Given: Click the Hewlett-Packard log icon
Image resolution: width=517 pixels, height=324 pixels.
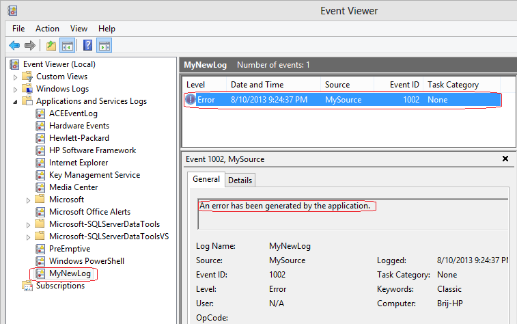Looking at the screenshot, I should click(x=40, y=138).
